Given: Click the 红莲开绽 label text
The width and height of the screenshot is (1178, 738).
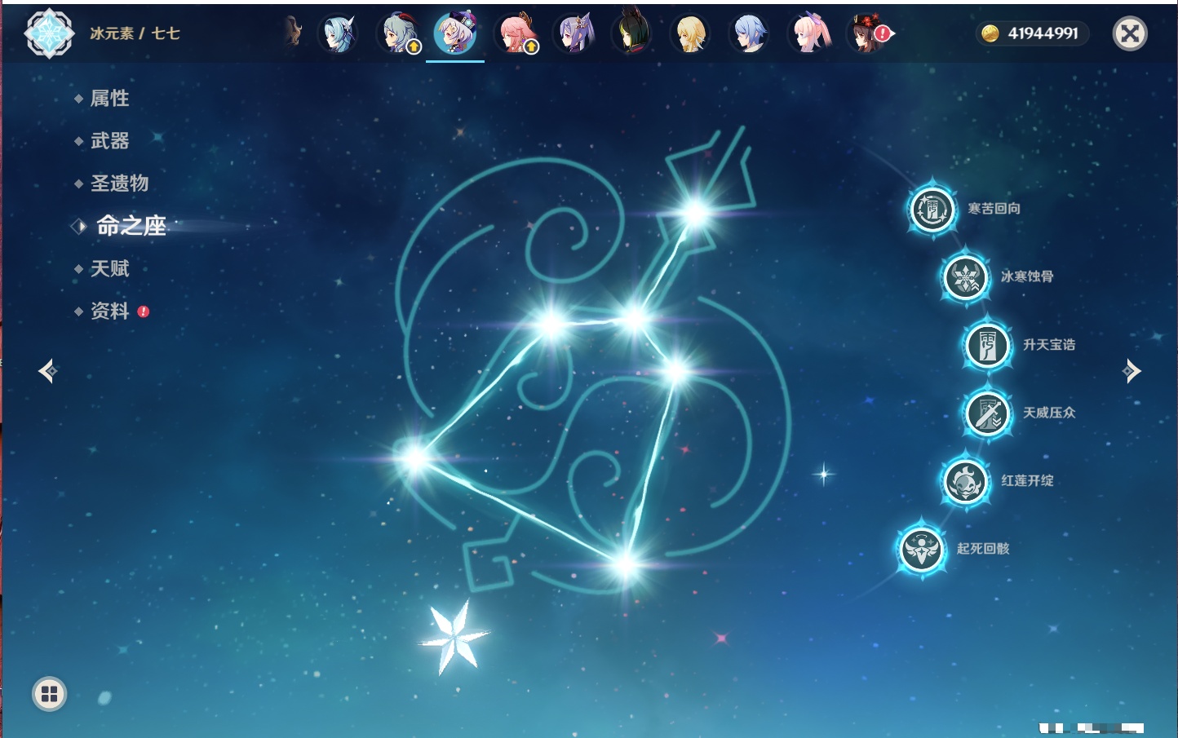Looking at the screenshot, I should pyautogui.click(x=1027, y=480).
